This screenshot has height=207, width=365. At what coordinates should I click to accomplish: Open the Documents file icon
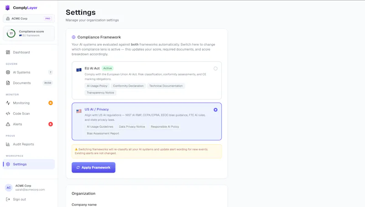pos(8,83)
